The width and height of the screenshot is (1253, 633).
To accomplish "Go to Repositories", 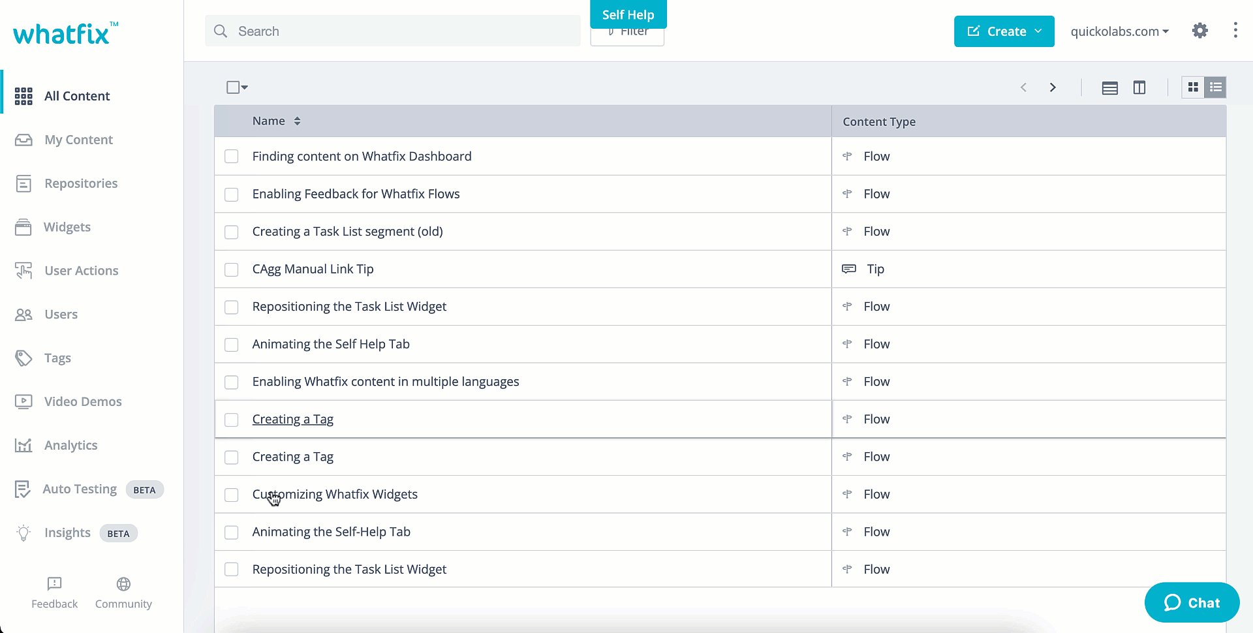I will tap(81, 183).
